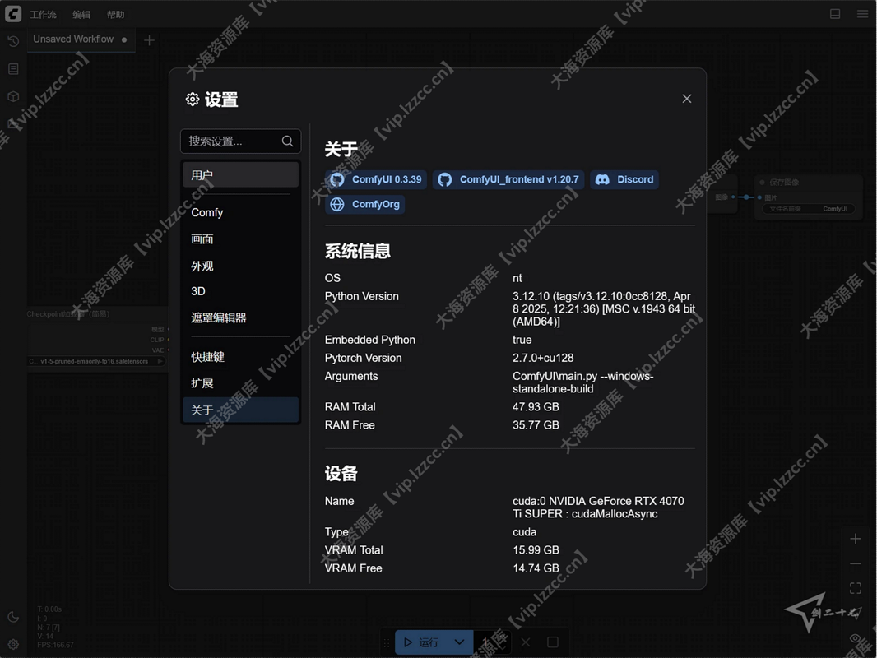
Task: Select the 用户 settings category
Action: (x=240, y=175)
